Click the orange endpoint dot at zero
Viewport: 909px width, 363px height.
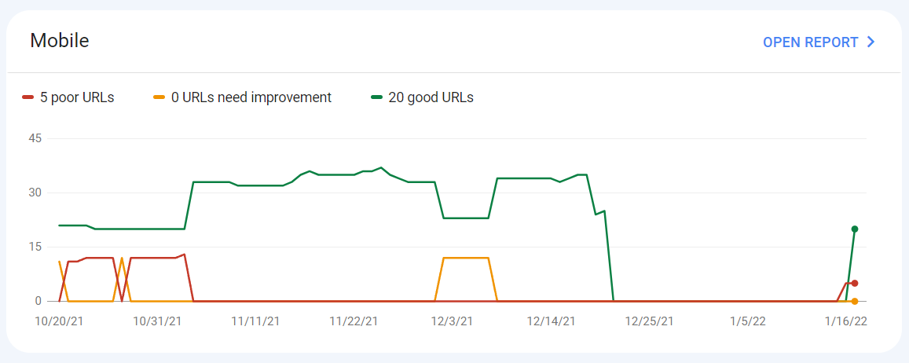click(855, 301)
